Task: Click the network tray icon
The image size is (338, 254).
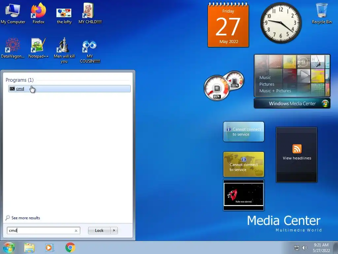Action: tap(297, 248)
